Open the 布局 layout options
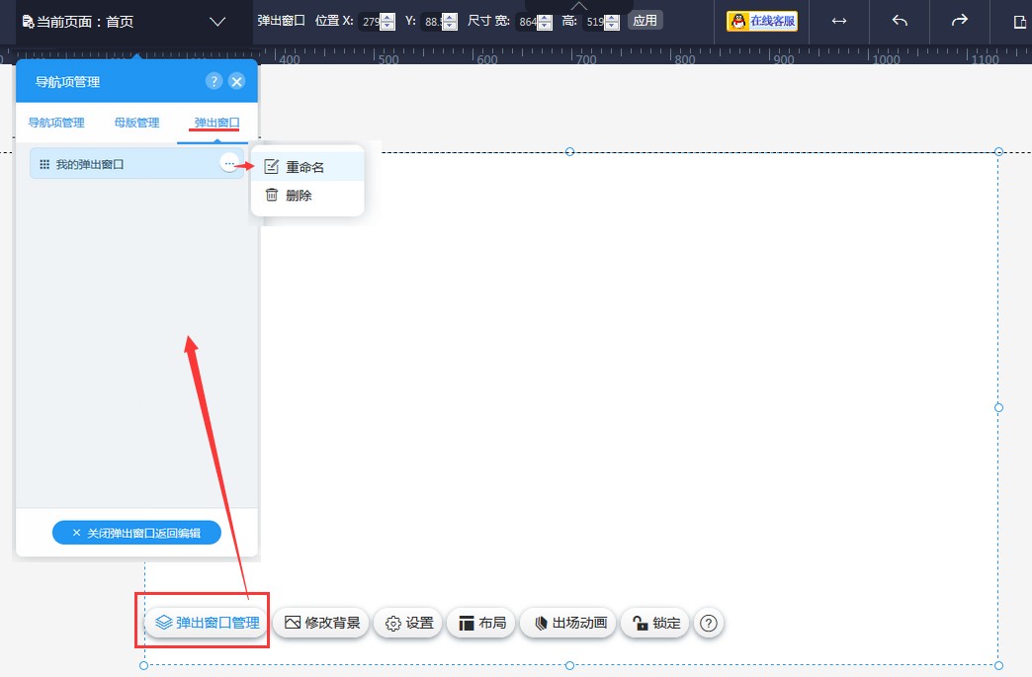 [x=481, y=623]
